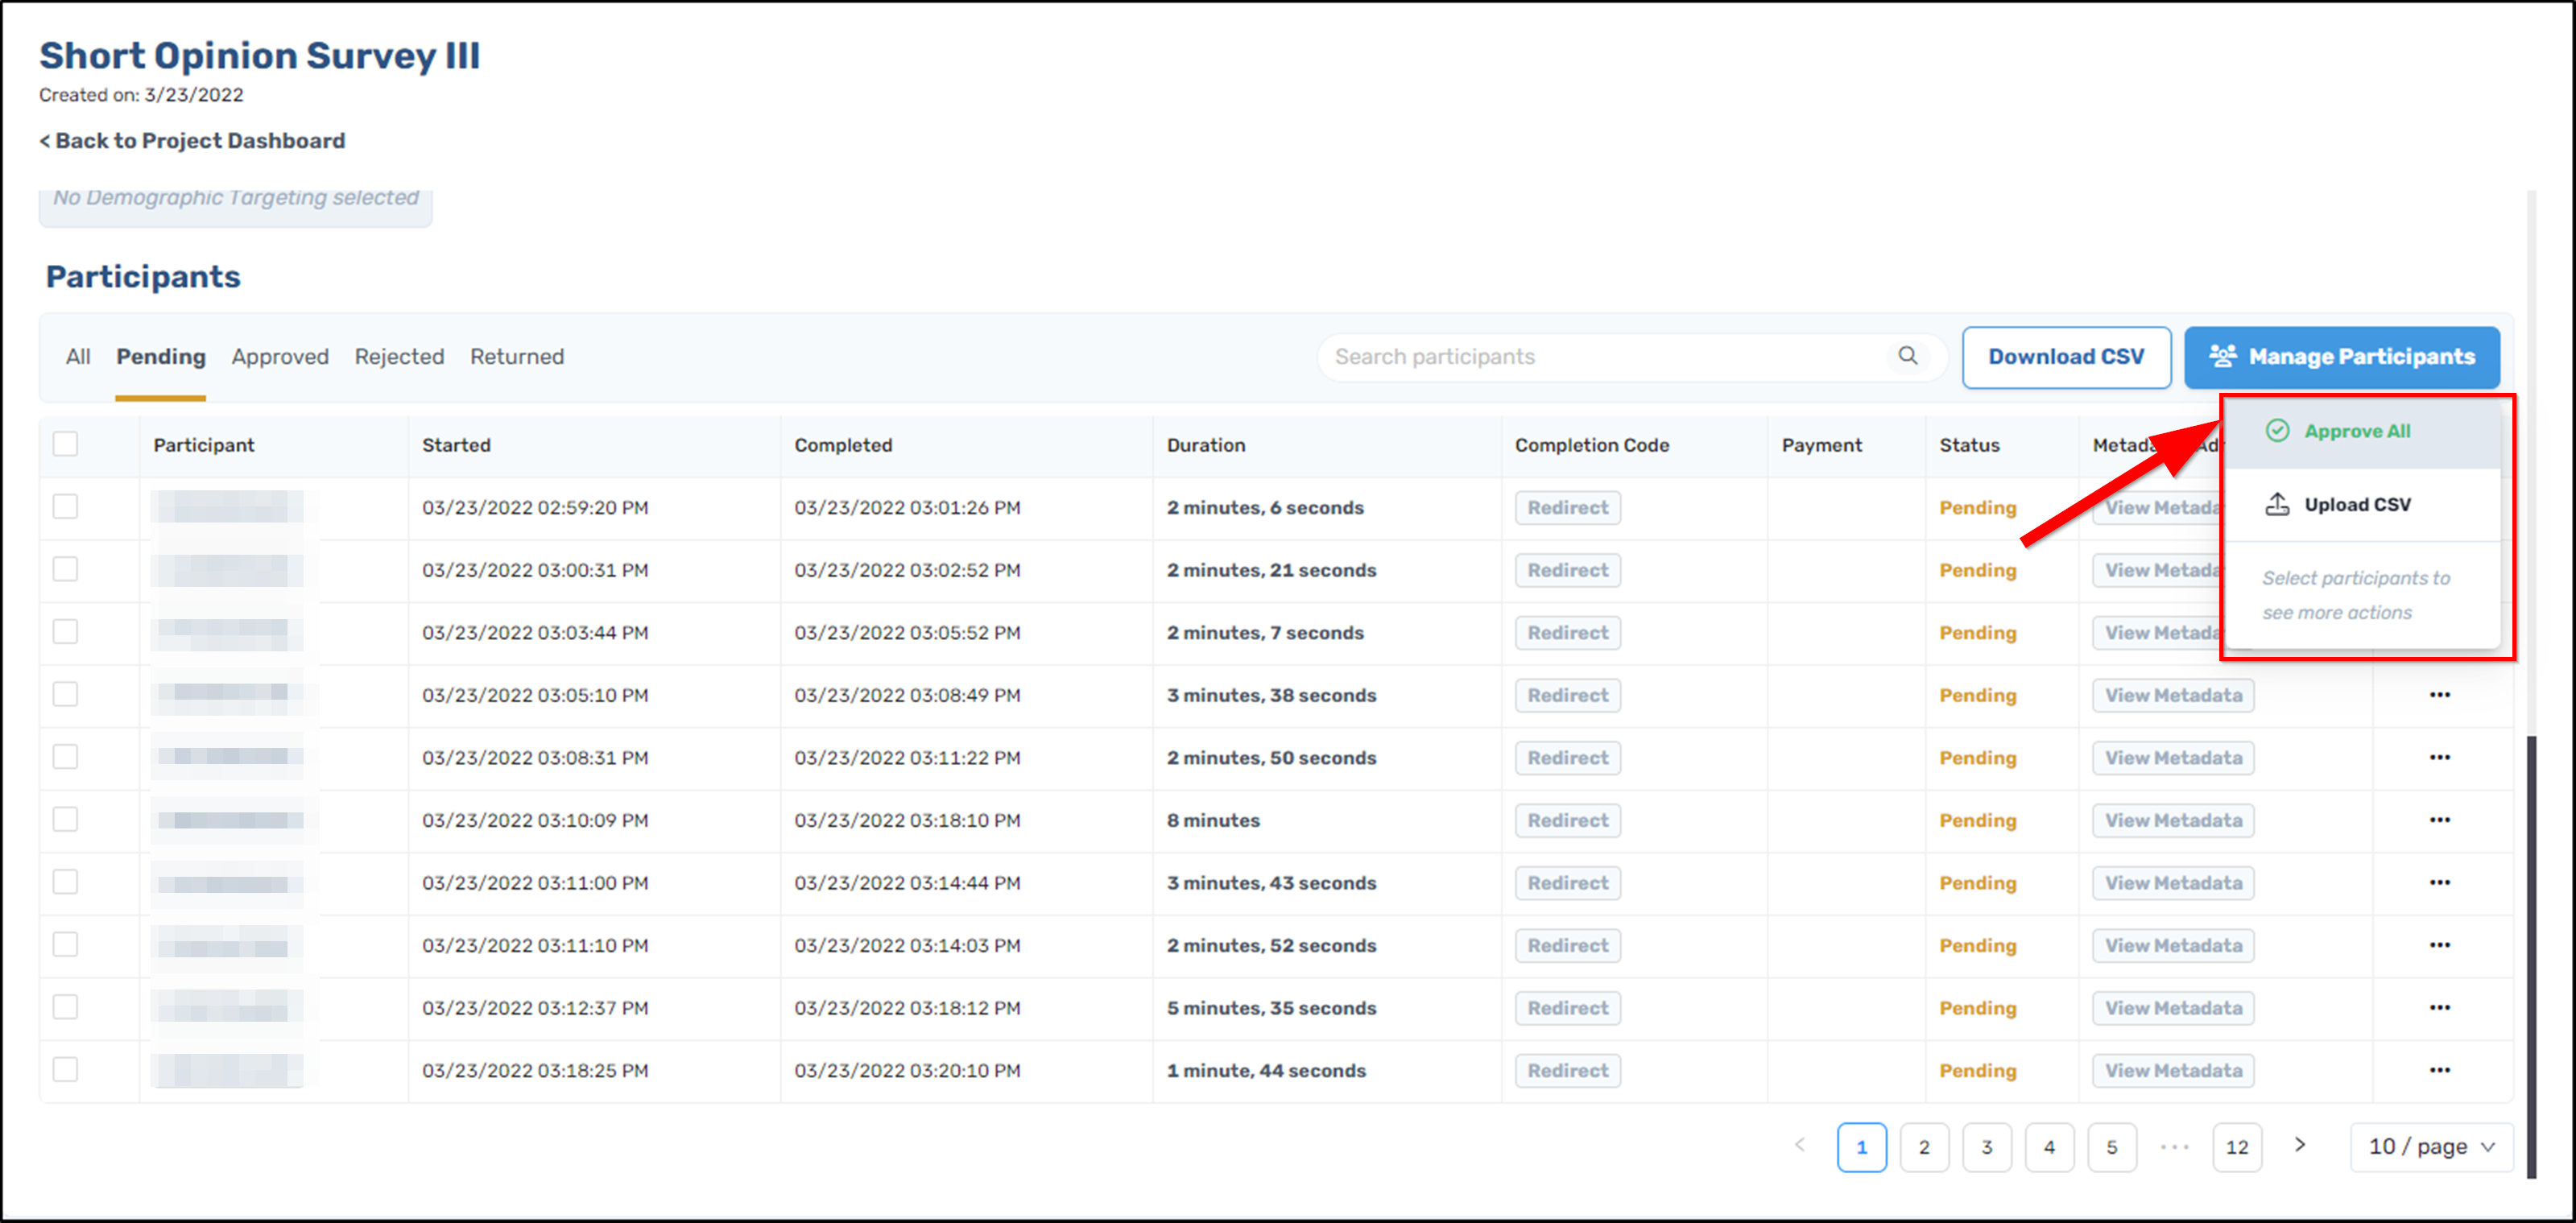Click Redirect code for 2 minutes, 21 seconds row
Viewport: 2576px width, 1223px height.
(1567, 570)
